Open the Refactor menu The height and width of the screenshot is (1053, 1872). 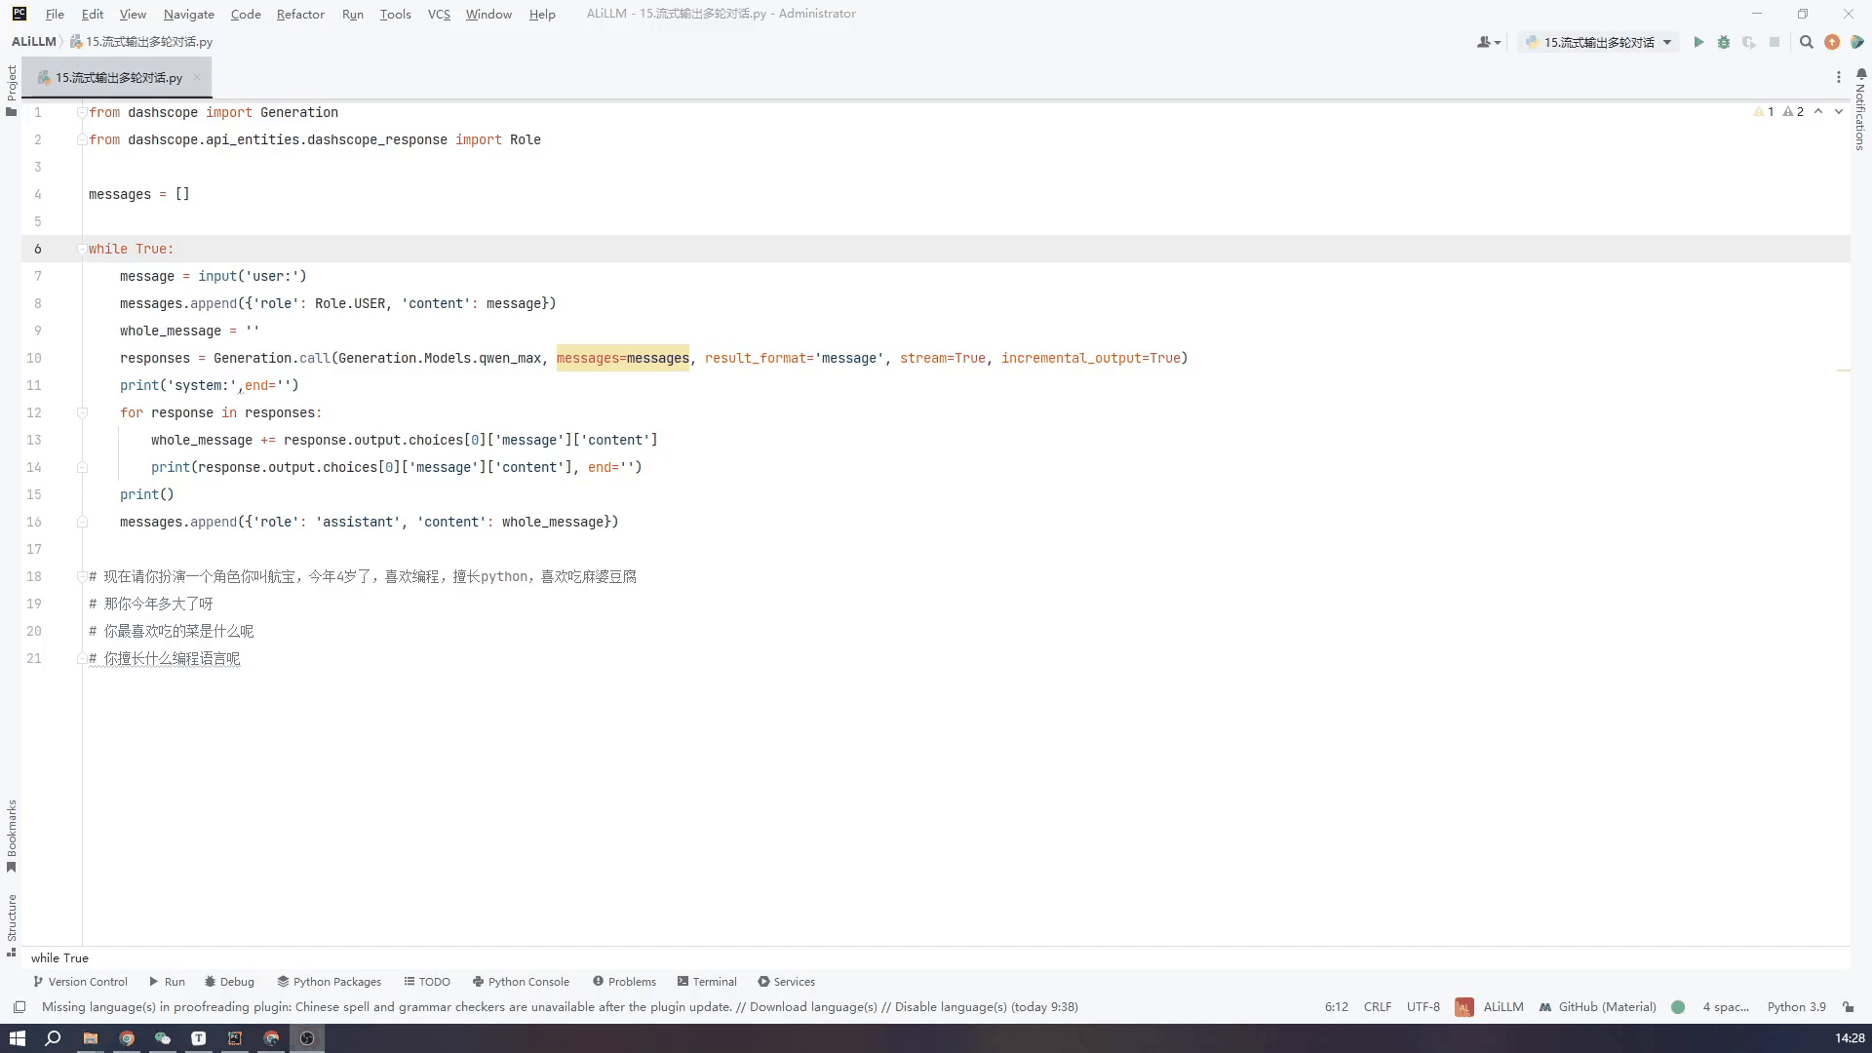301,15
